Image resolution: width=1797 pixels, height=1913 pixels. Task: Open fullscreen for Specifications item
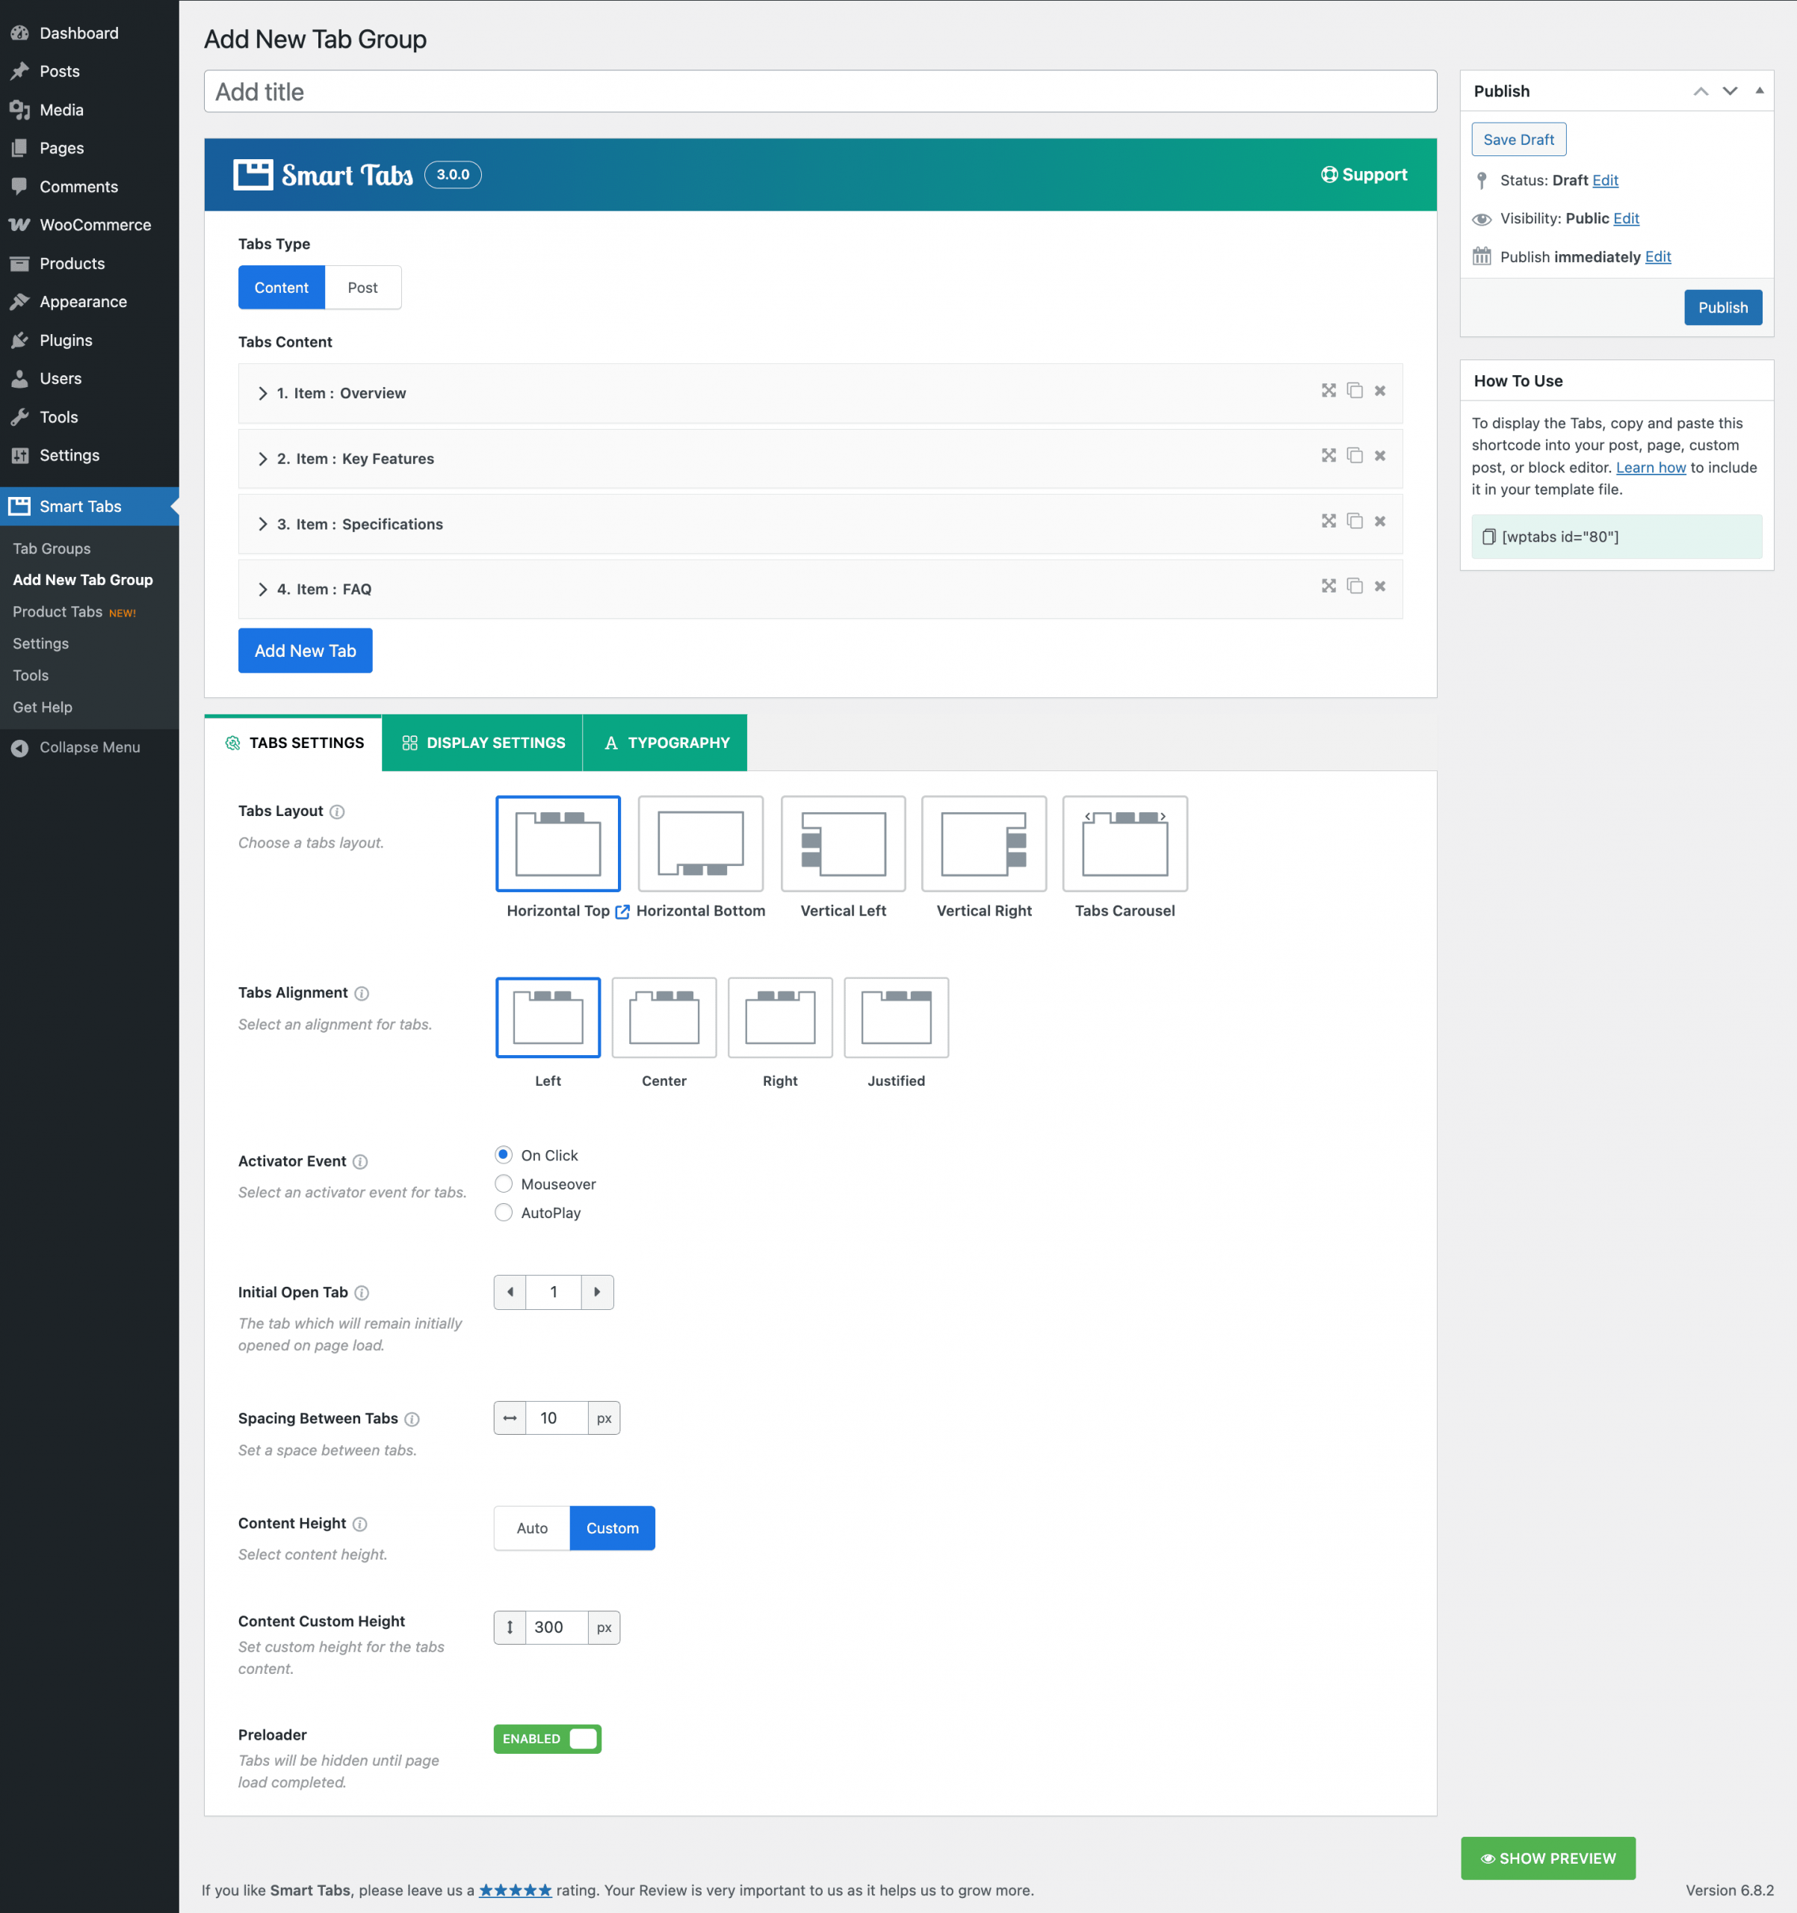1329,522
